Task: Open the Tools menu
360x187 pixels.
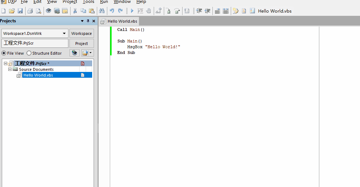Action: tap(89, 2)
